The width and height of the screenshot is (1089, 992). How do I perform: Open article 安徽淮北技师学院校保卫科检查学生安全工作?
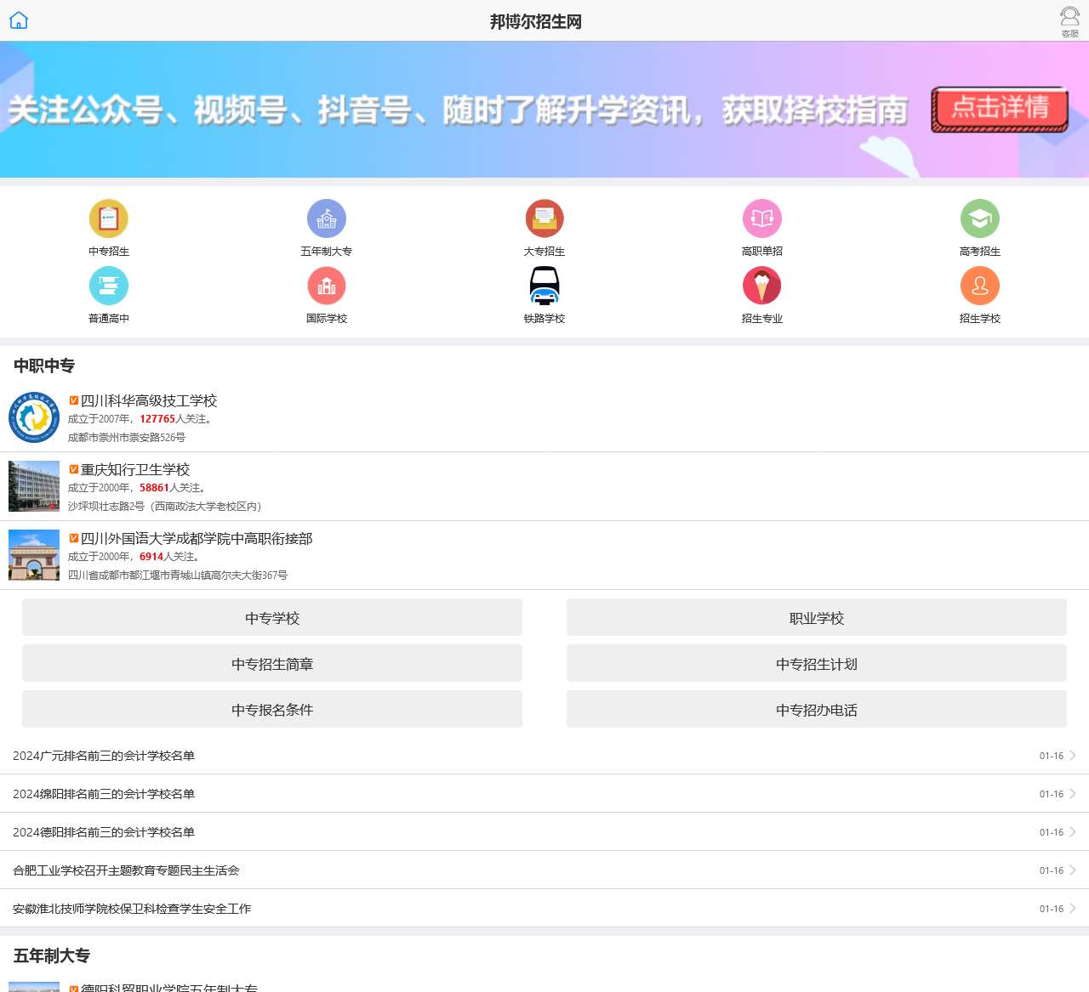[132, 909]
